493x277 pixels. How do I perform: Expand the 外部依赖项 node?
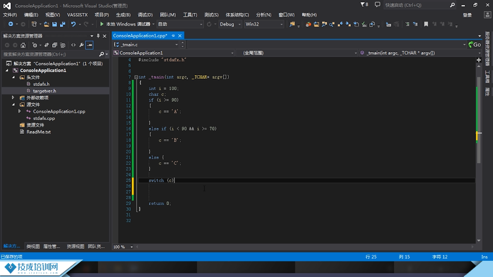point(13,97)
